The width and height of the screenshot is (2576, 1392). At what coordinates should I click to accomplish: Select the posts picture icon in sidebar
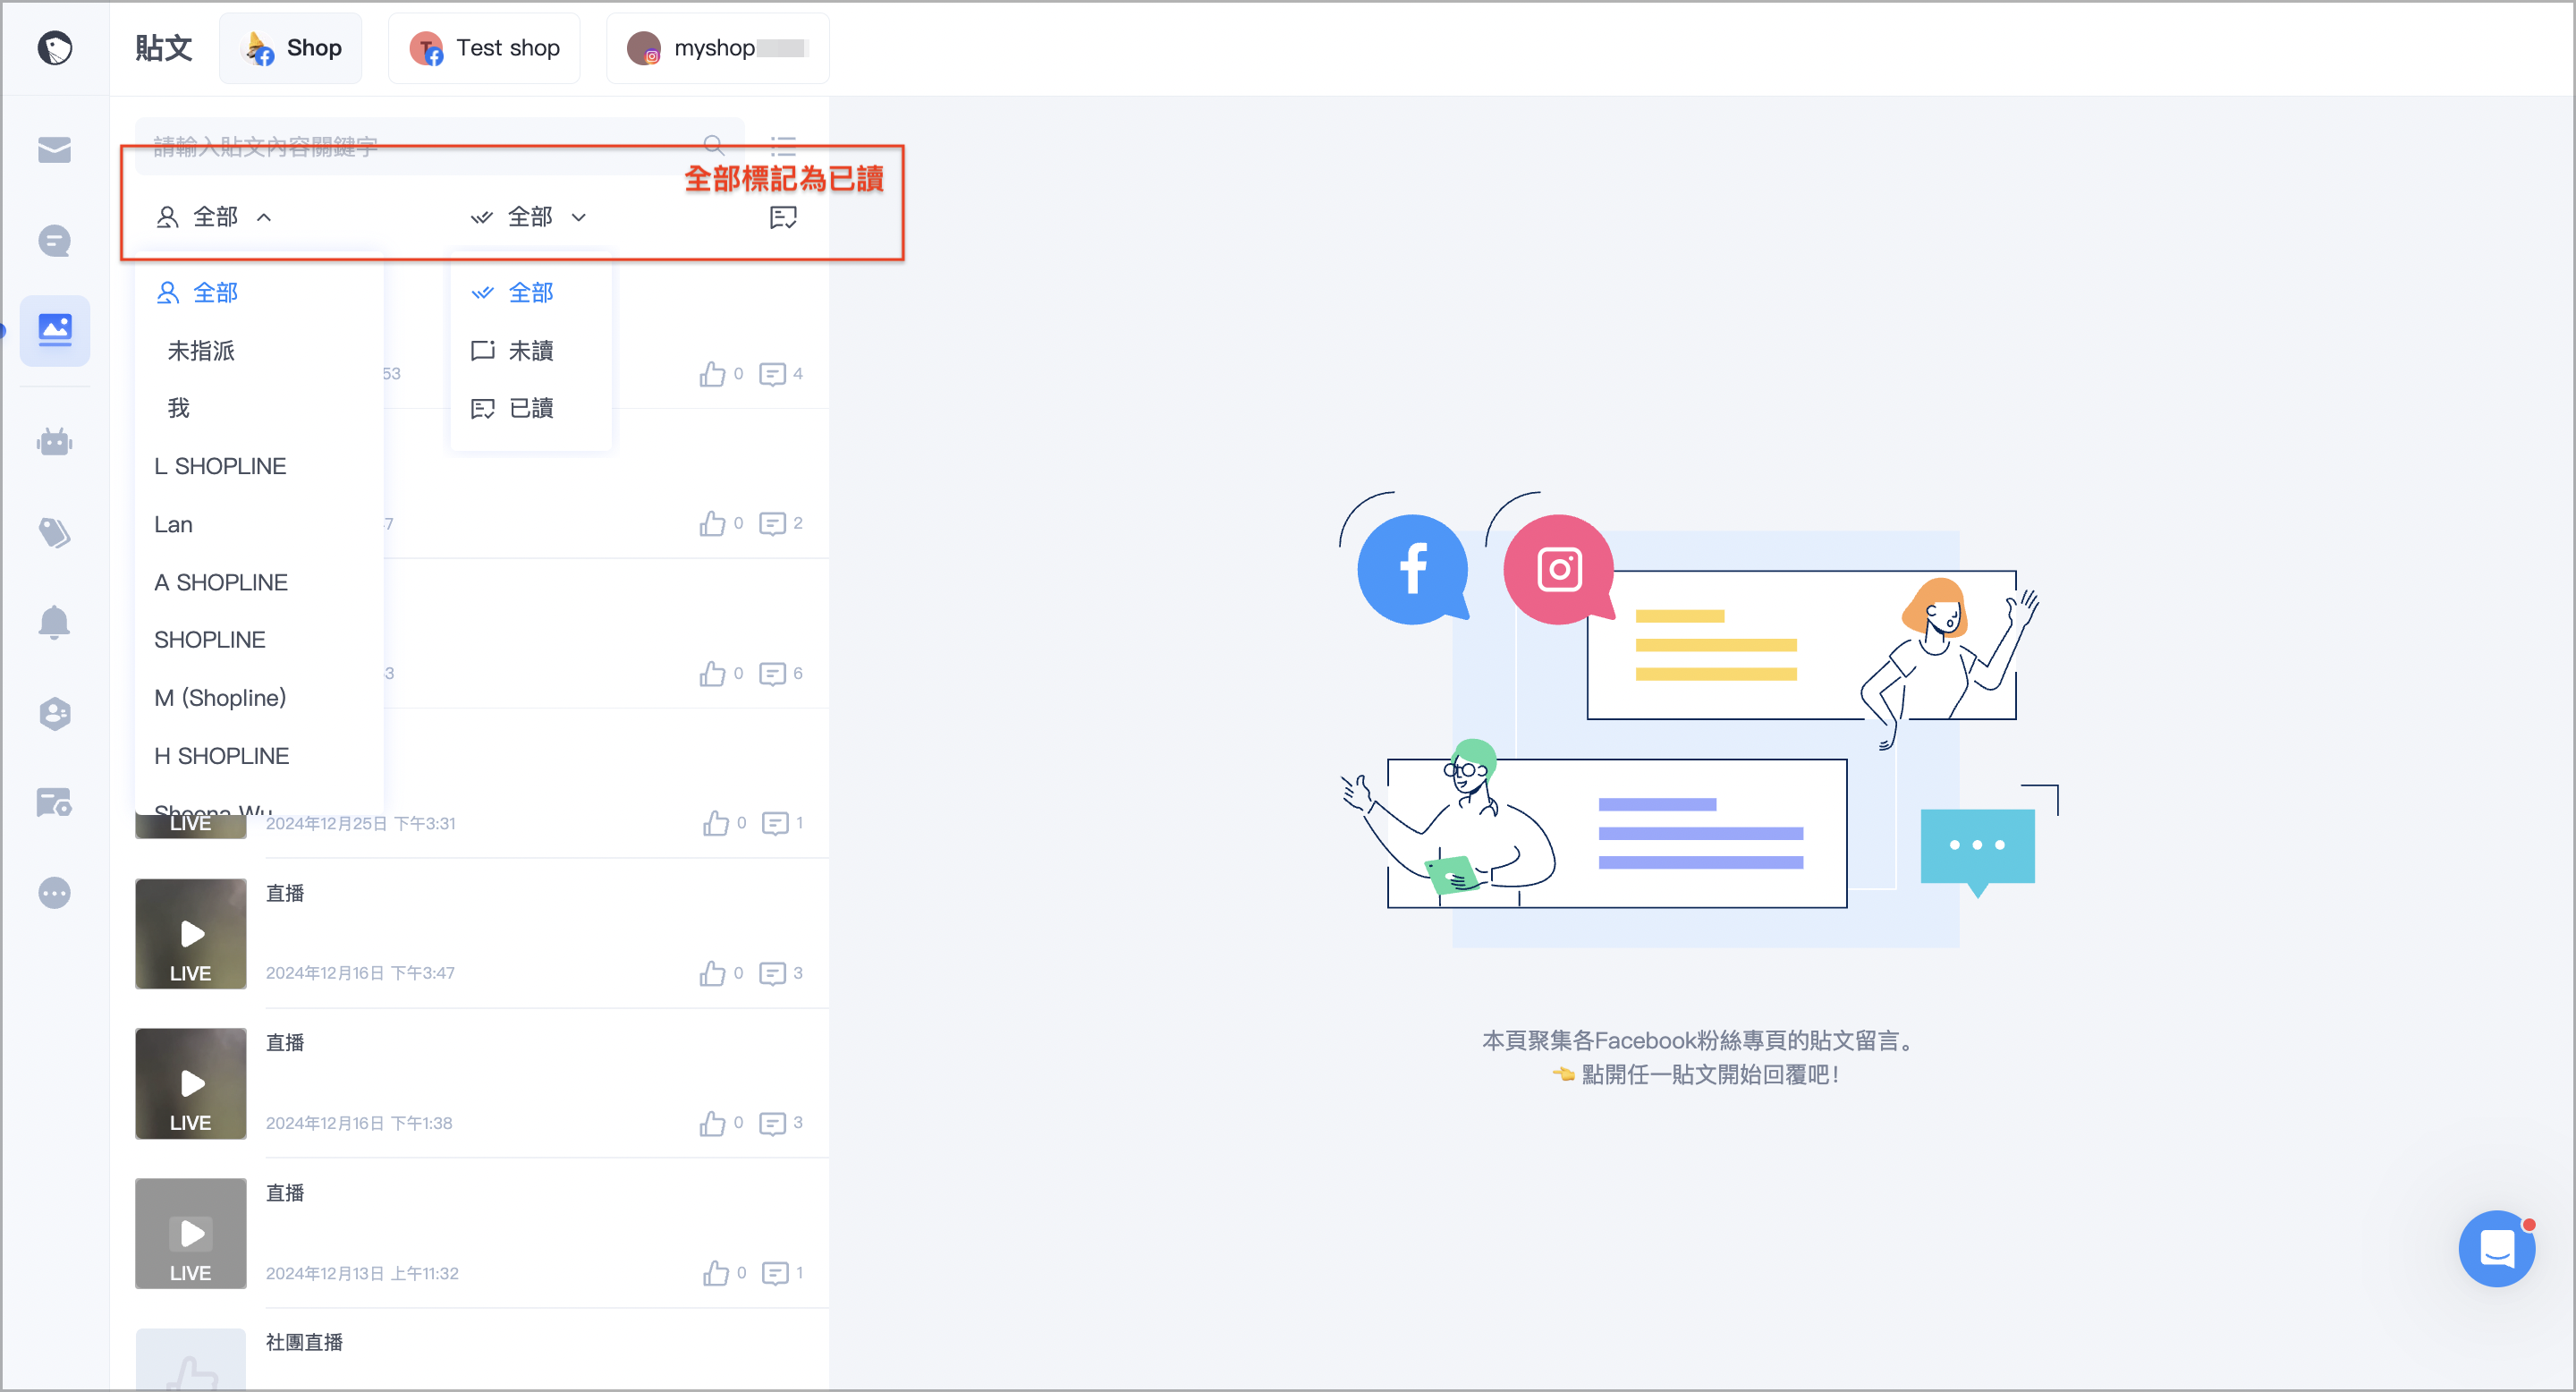(54, 330)
